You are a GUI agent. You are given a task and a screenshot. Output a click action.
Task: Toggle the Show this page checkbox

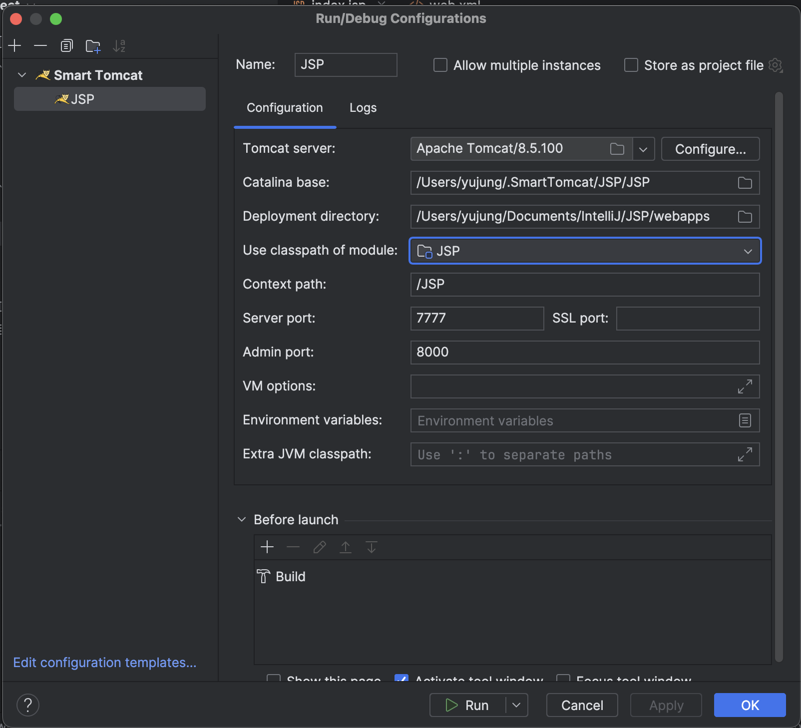[274, 678]
